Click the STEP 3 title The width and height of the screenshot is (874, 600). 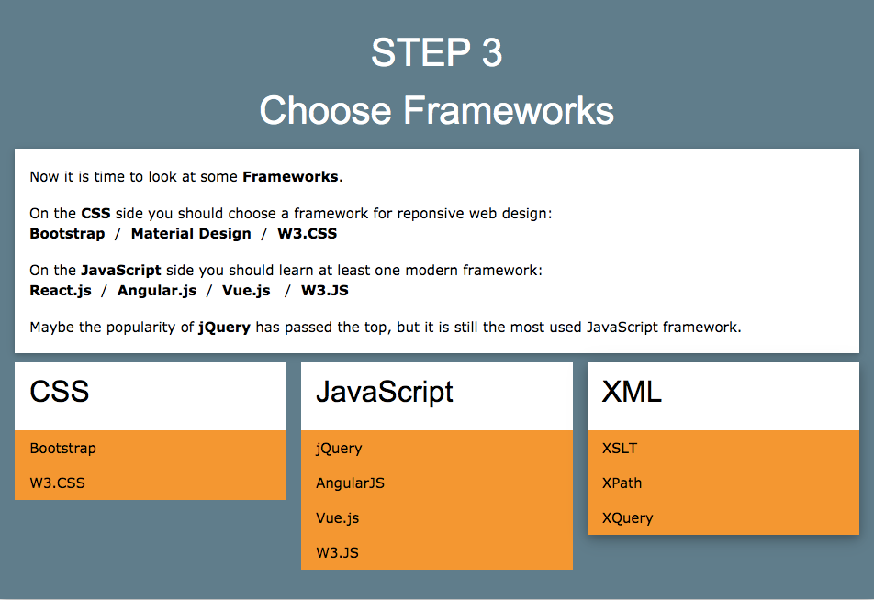coord(437,53)
